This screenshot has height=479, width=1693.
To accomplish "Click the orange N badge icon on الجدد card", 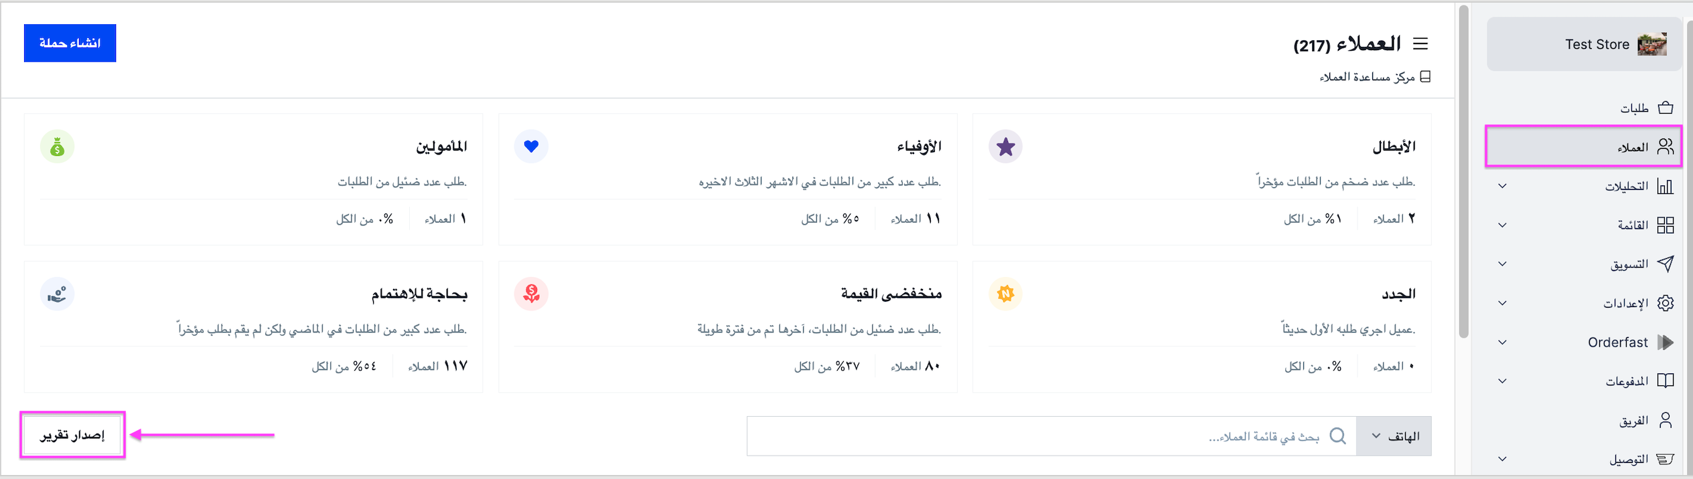I will click(1005, 294).
